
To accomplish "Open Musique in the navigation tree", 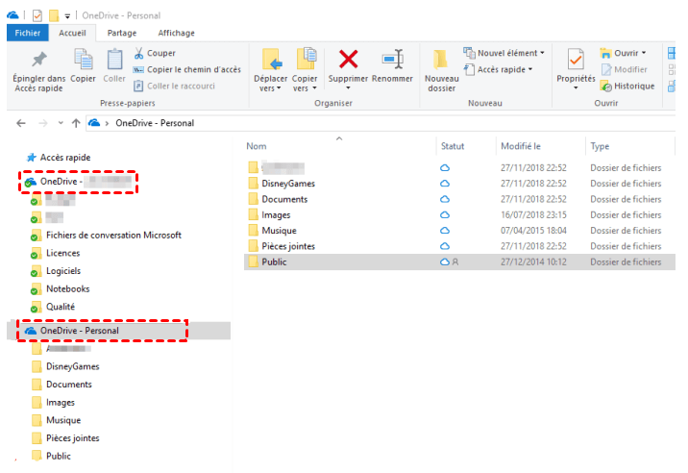I will pyautogui.click(x=63, y=421).
